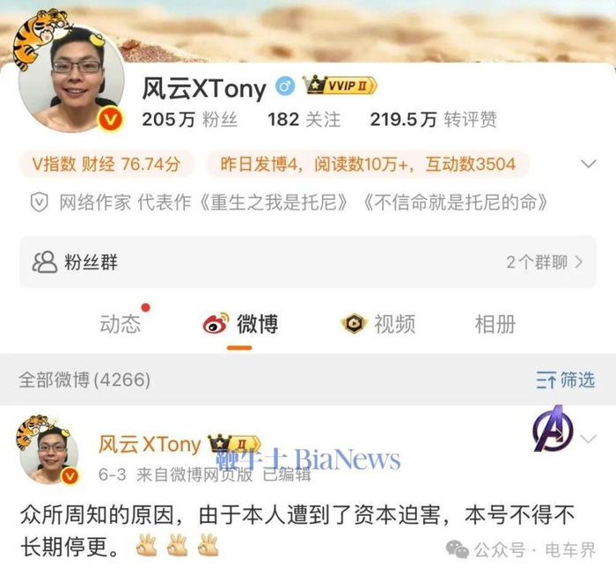Tap the VVIP II membership badge
The width and height of the screenshot is (616, 575).
tap(340, 85)
